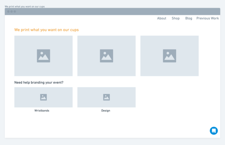Click the orange cups heading
The height and width of the screenshot is (145, 225).
(46, 30)
